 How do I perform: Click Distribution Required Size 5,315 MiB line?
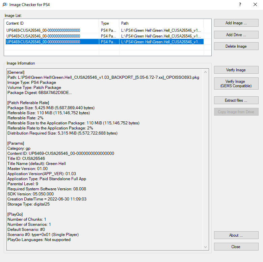click(62, 133)
